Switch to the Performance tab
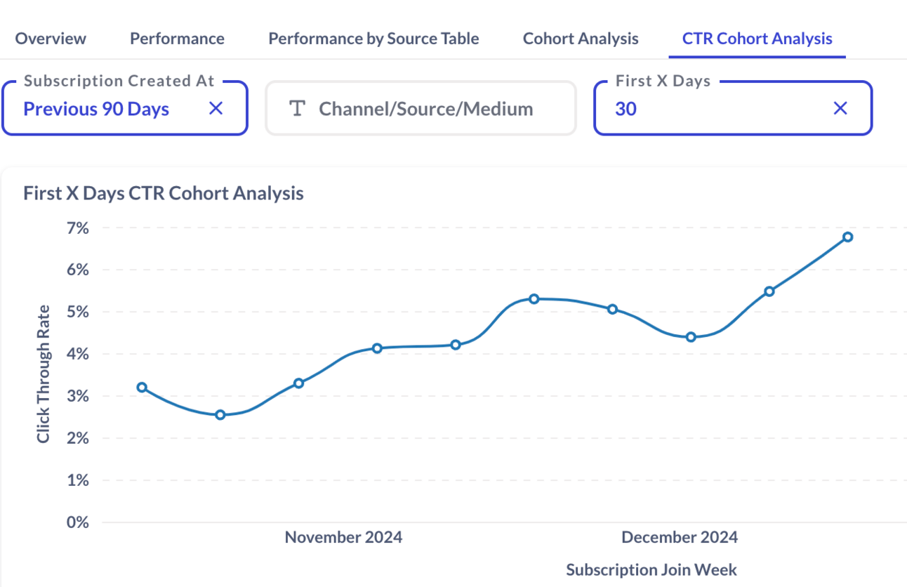The height and width of the screenshot is (587, 907). pyautogui.click(x=177, y=39)
